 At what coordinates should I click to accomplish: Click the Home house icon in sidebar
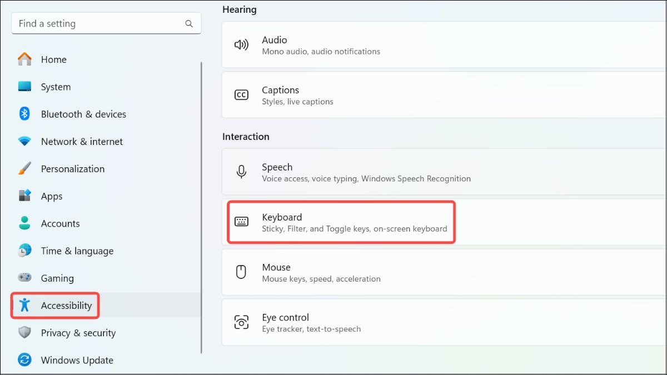point(24,59)
